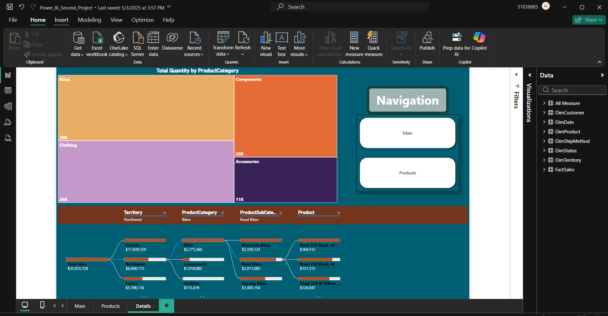This screenshot has width=608, height=316.
Task: Open the DAX query view
Action: (x=8, y=122)
